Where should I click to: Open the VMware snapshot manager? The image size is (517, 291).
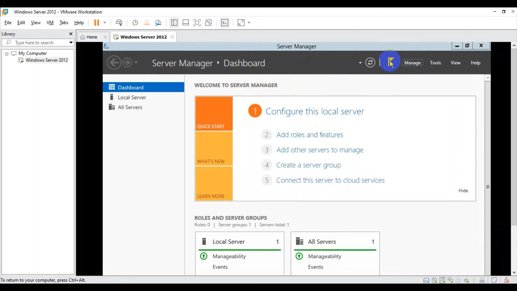click(x=158, y=23)
